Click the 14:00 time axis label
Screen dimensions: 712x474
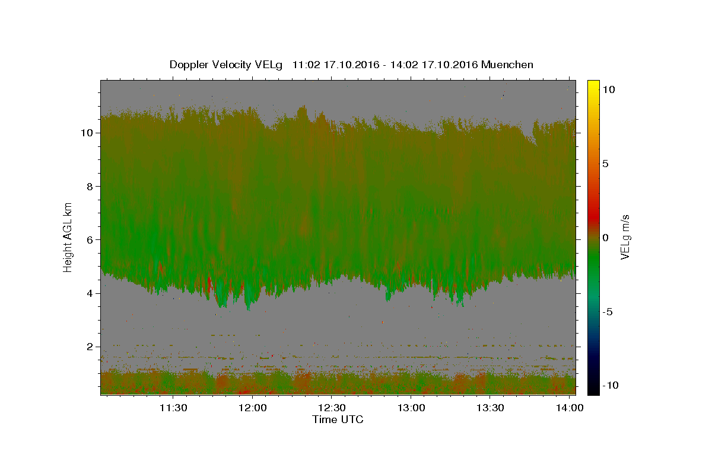coord(570,408)
